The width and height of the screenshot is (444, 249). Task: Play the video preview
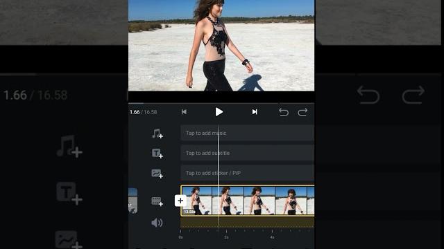[x=219, y=112]
